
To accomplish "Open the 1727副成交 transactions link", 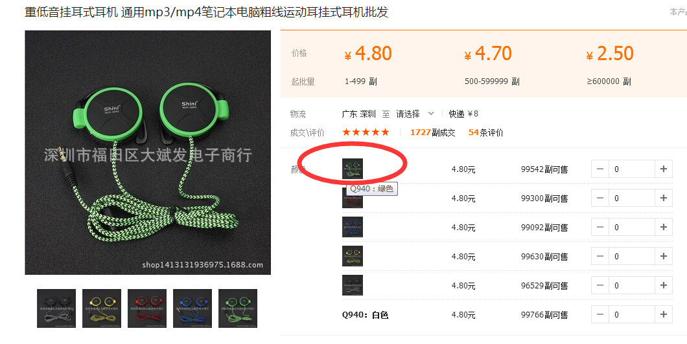I will (432, 133).
